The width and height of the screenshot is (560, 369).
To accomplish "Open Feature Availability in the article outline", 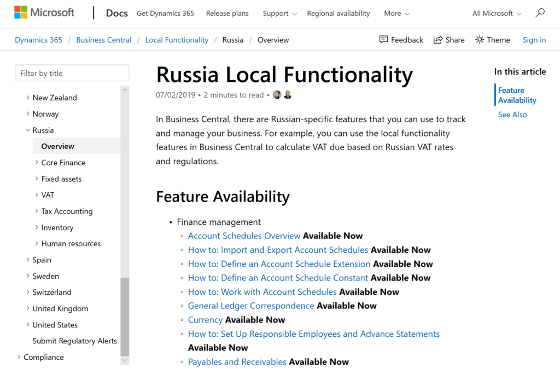I will (516, 94).
